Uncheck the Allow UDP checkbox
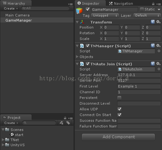This screenshot has width=162, height=150. point(119,109)
